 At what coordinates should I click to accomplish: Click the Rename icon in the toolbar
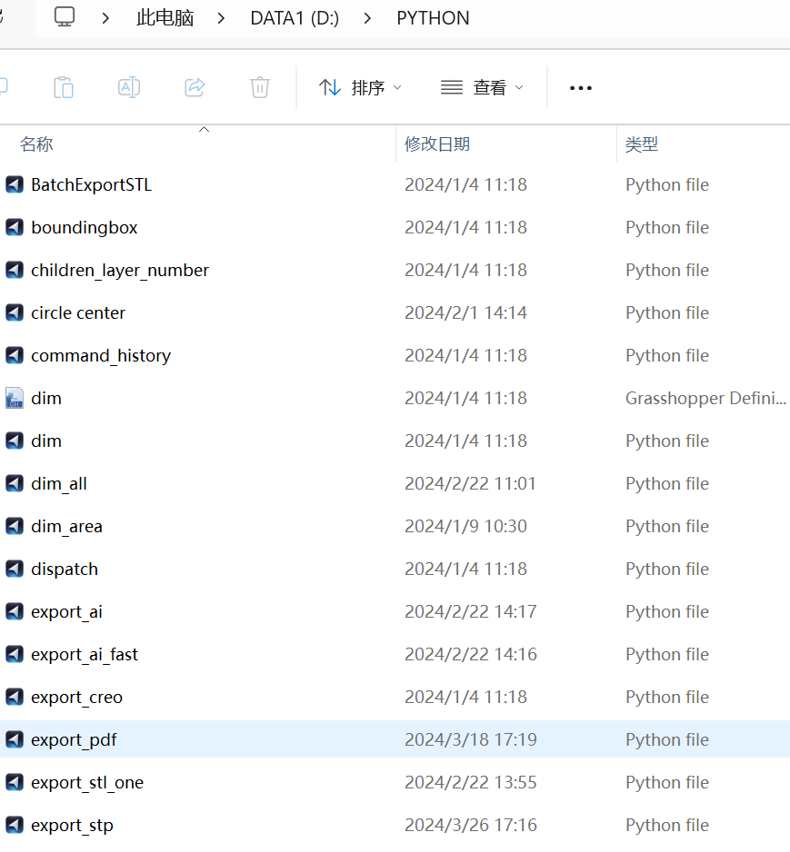(x=128, y=87)
